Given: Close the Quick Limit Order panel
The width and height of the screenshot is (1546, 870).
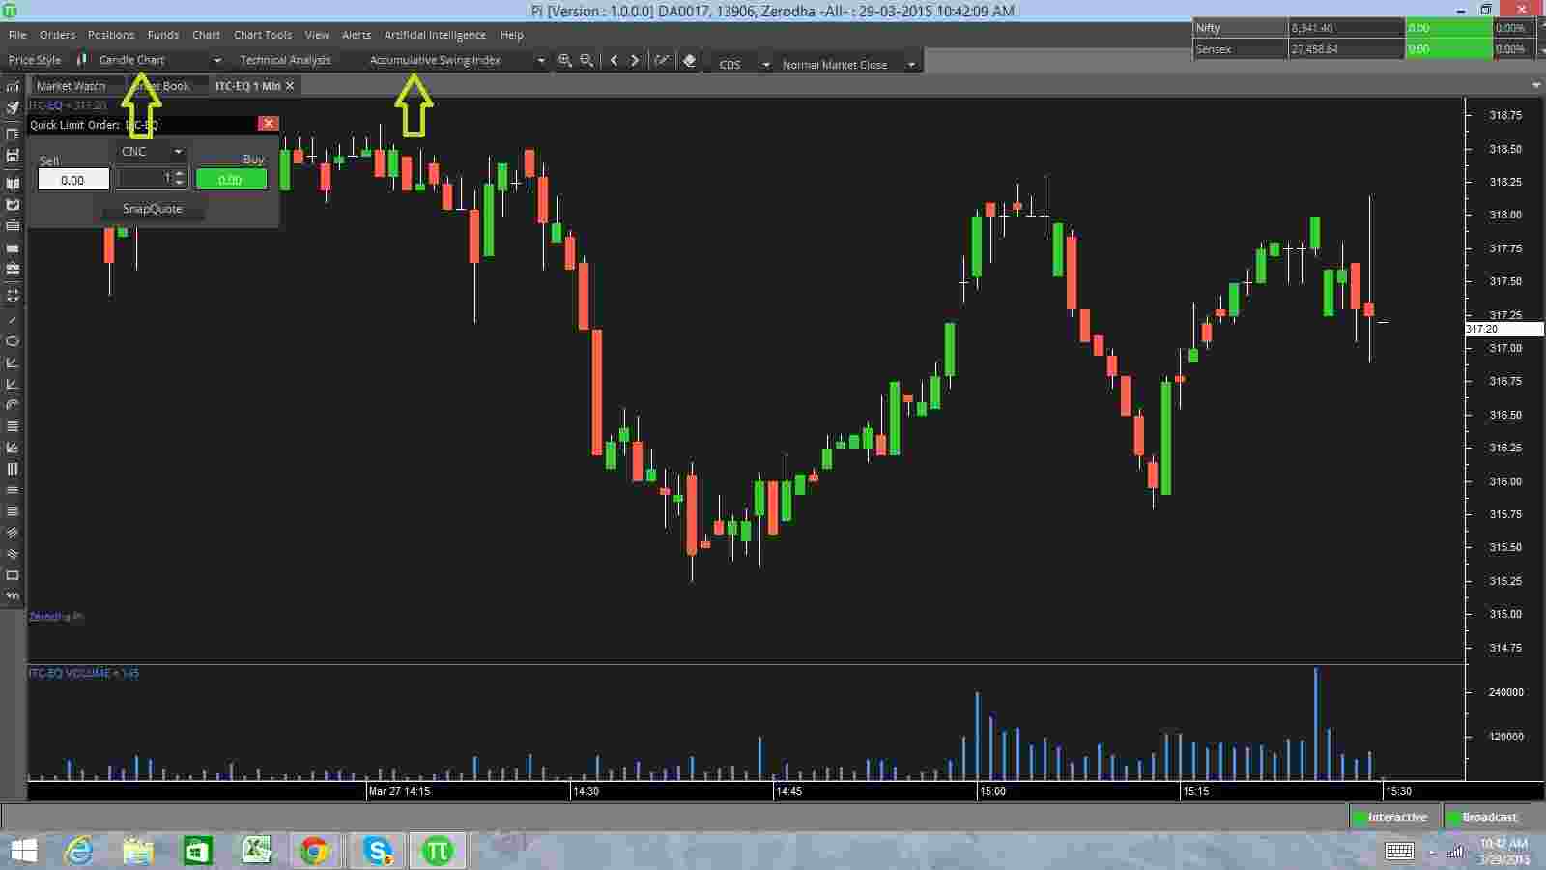Looking at the screenshot, I should point(269,124).
